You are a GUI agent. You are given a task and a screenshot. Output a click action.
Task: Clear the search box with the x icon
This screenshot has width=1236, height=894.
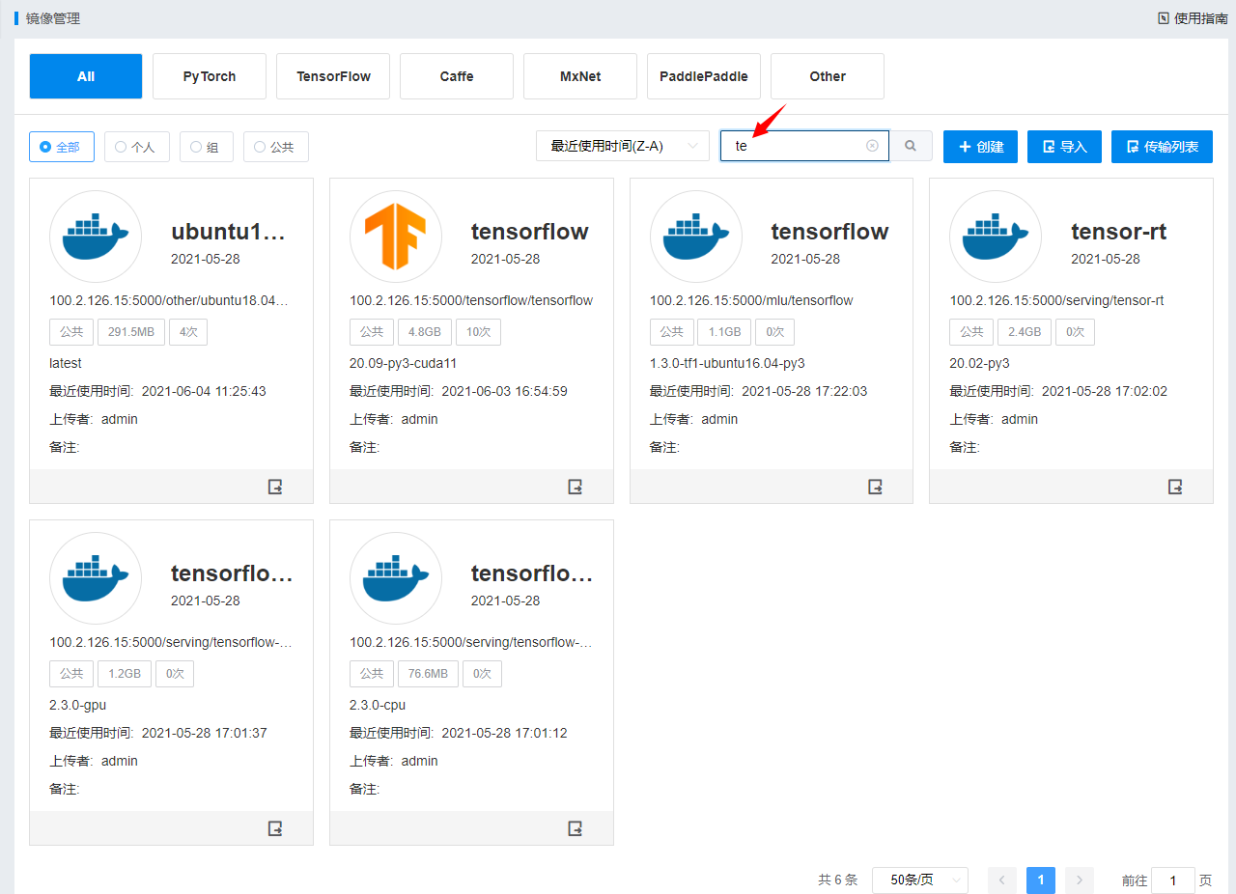click(872, 146)
